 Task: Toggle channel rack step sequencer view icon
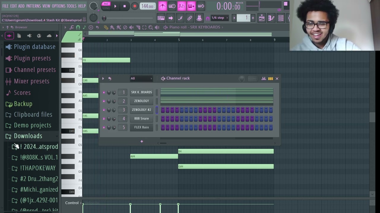tap(270, 78)
